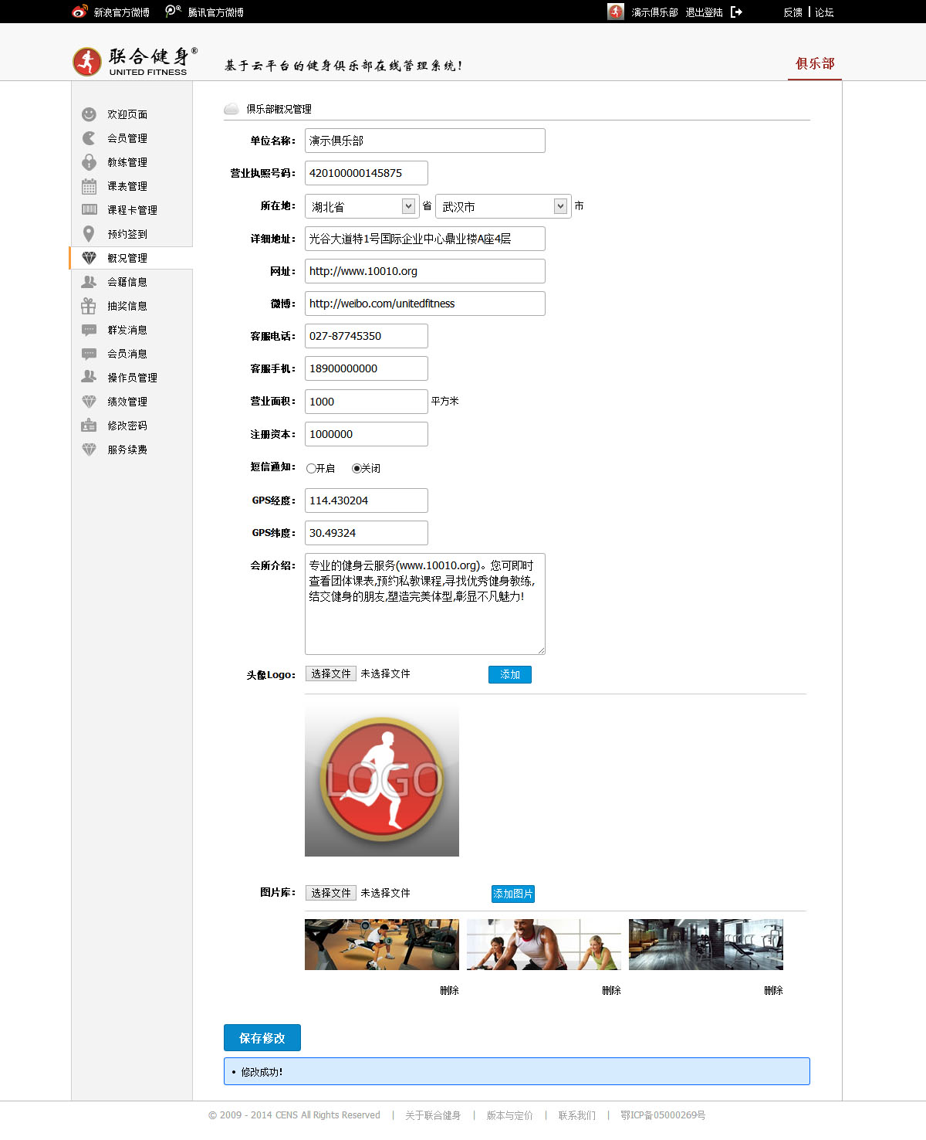The width and height of the screenshot is (926, 1140).
Task: Click the lock icon beside 教练管理
Action: pyautogui.click(x=89, y=162)
